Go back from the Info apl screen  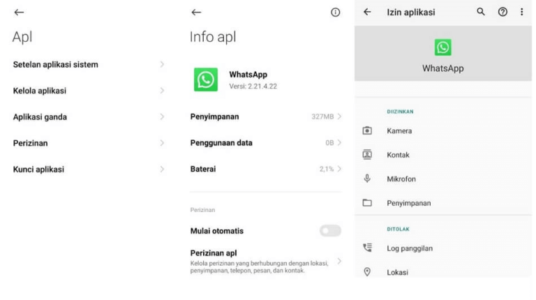pyautogui.click(x=196, y=13)
